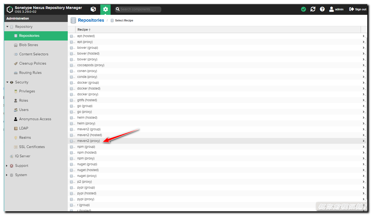Open Roles in sidebar

pyautogui.click(x=36, y=101)
